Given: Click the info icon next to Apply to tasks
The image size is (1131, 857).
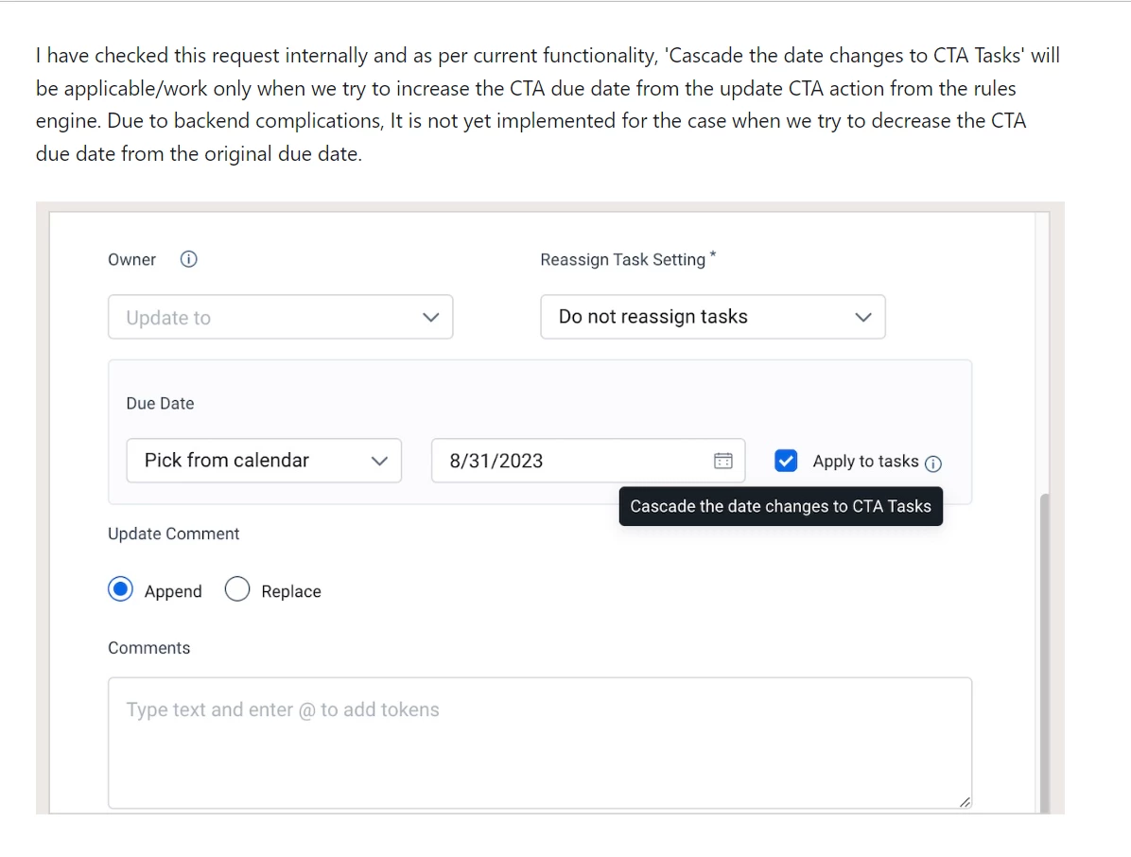Looking at the screenshot, I should (x=934, y=463).
